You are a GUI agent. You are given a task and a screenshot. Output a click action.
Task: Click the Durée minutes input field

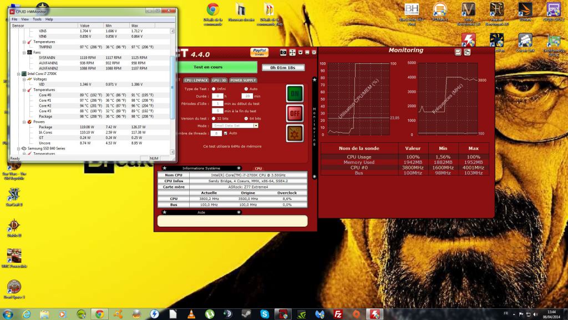click(x=247, y=96)
